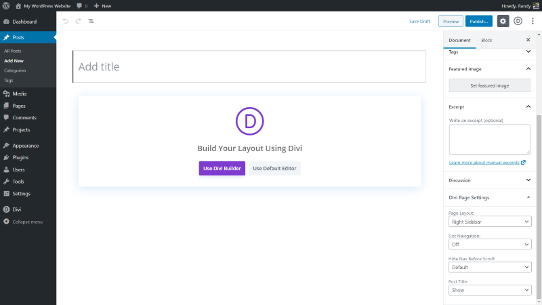
Task: Expand the Discussion panel
Action: click(x=489, y=180)
